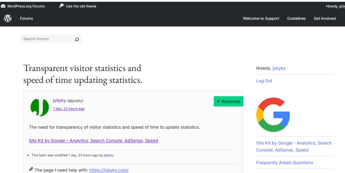
Task: Open the Forums menu item
Action: 26,19
